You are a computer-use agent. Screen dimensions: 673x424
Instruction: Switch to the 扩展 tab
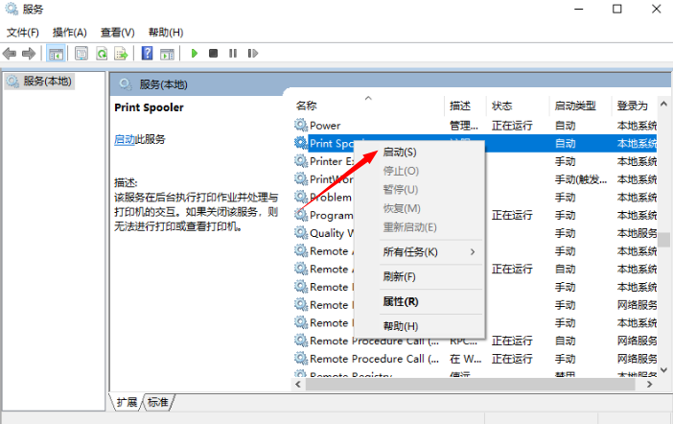coord(127,402)
